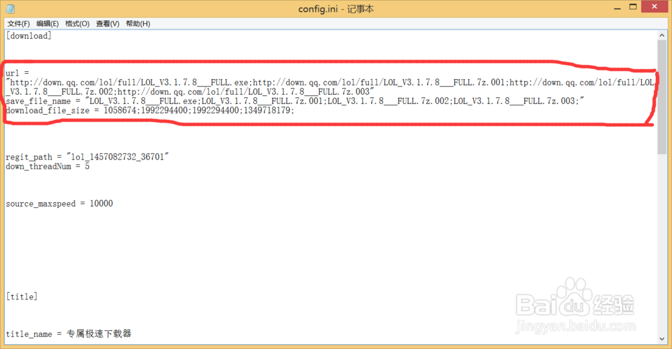Viewport: 672px width, 349px height.
Task: Open the 格式(O) menu
Action: coord(77,23)
